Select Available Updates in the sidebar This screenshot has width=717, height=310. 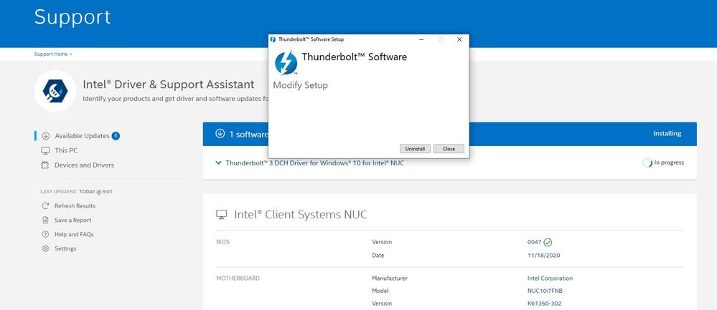[x=82, y=136]
